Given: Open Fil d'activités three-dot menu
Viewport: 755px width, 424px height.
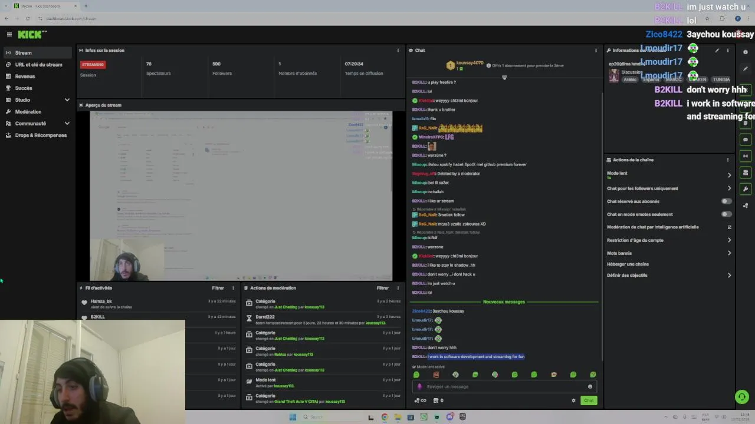Looking at the screenshot, I should click(234, 288).
